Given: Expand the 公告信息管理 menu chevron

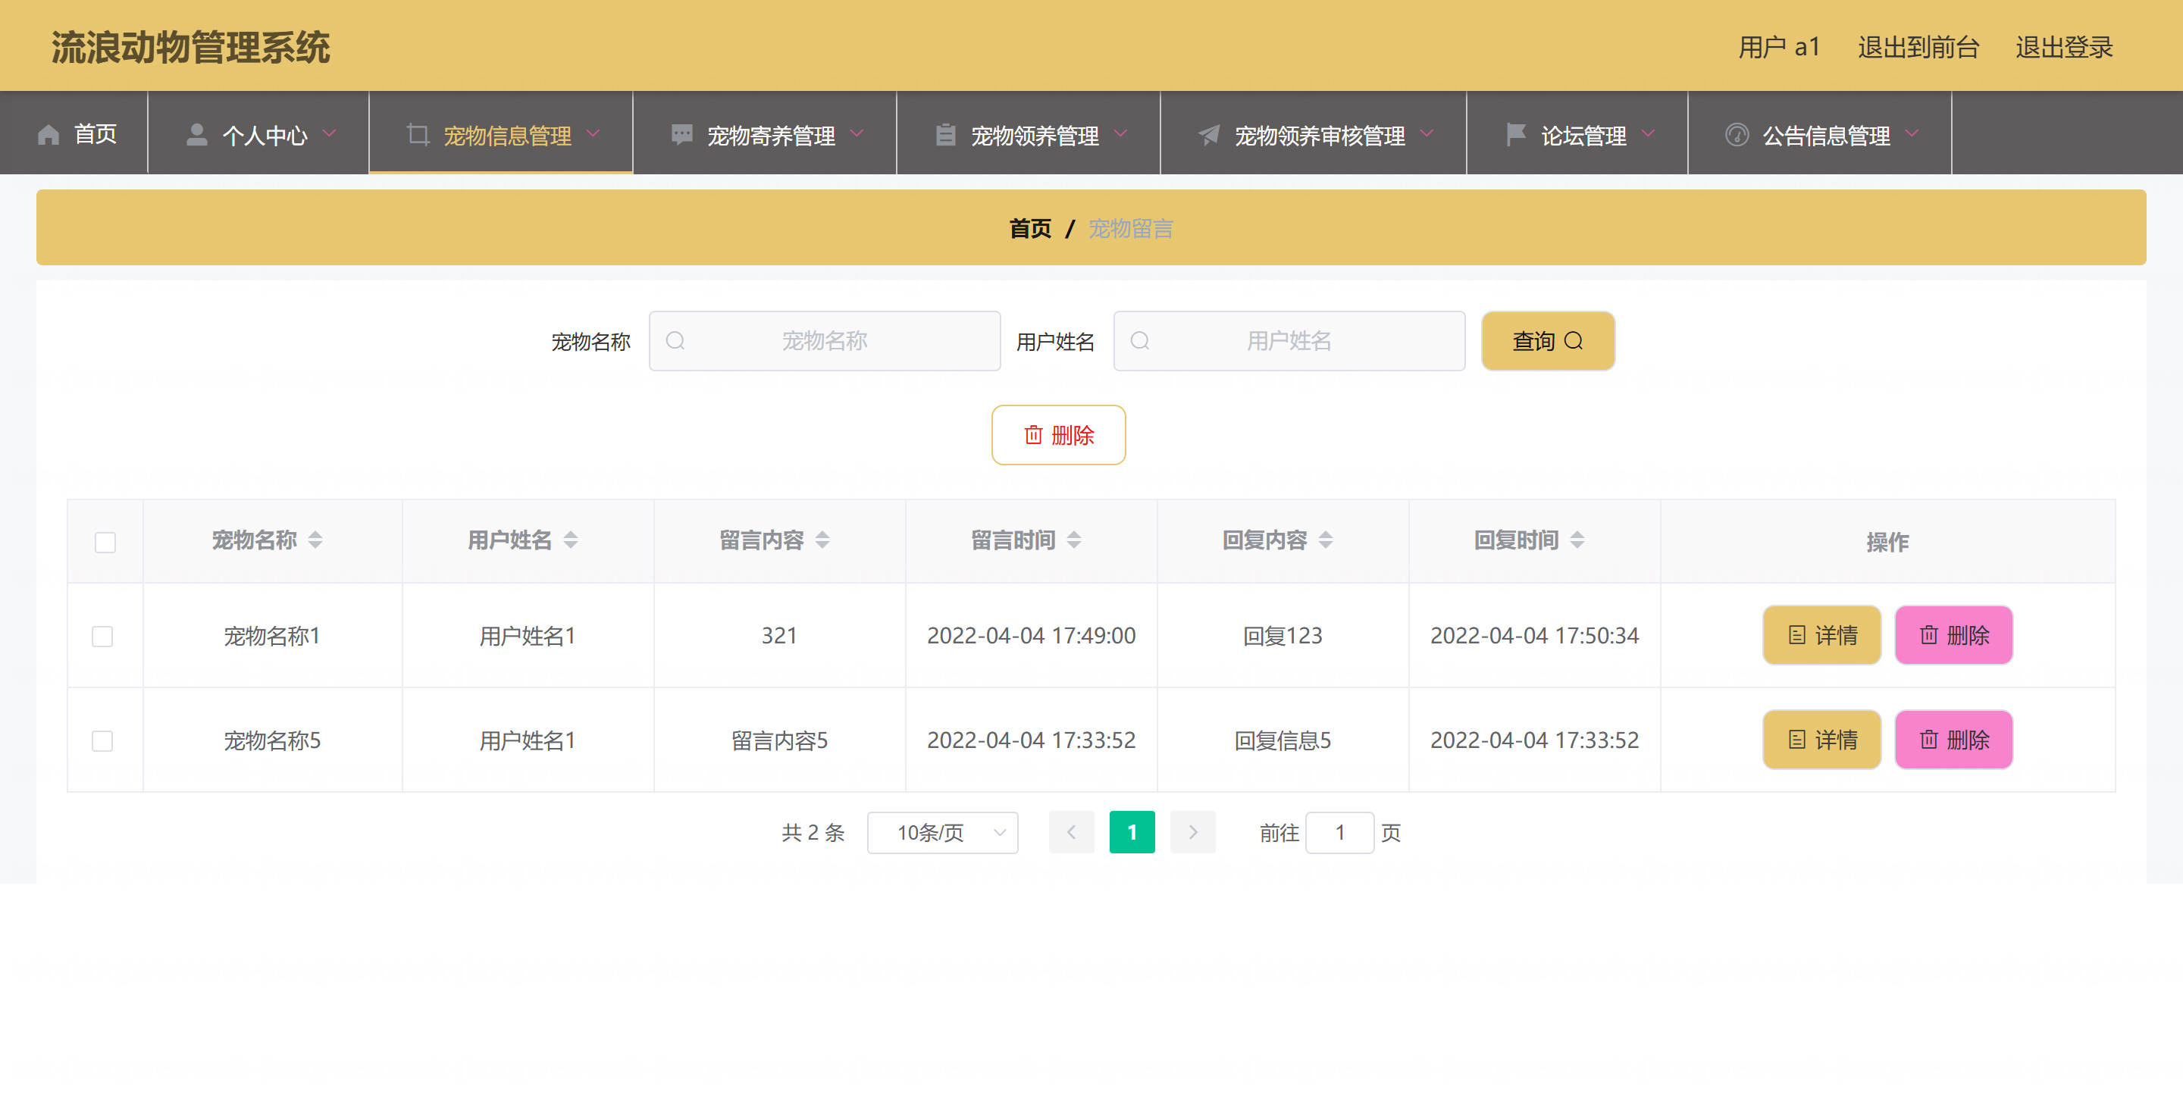Looking at the screenshot, I should (x=1912, y=134).
